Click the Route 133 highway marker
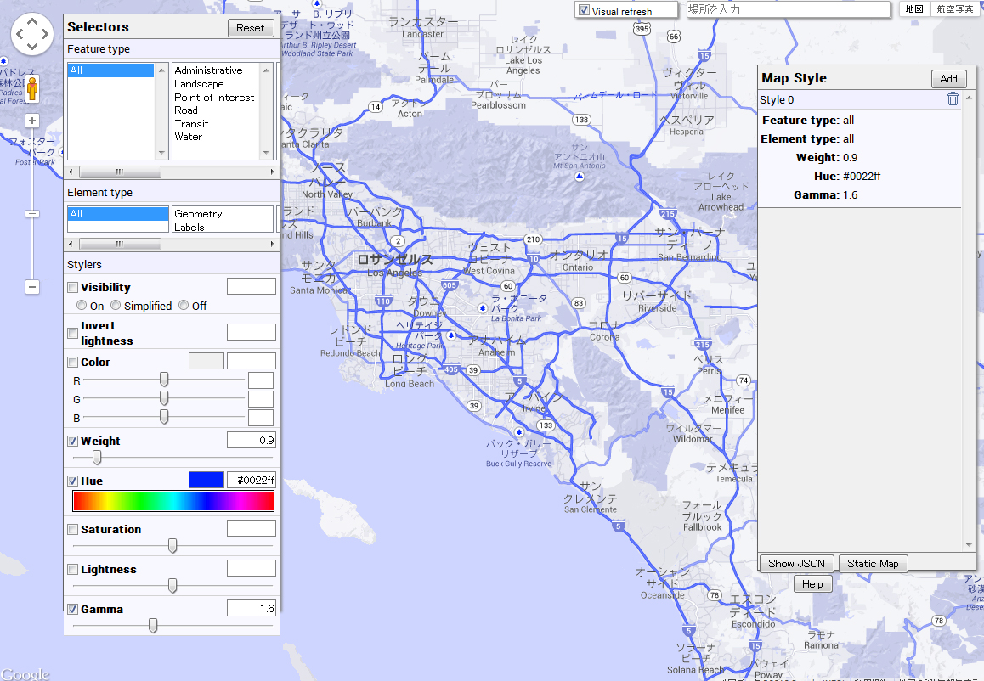The width and height of the screenshot is (984, 681). pos(546,425)
